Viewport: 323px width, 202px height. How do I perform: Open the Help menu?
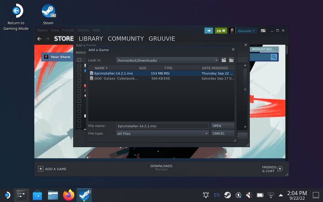[96, 30]
